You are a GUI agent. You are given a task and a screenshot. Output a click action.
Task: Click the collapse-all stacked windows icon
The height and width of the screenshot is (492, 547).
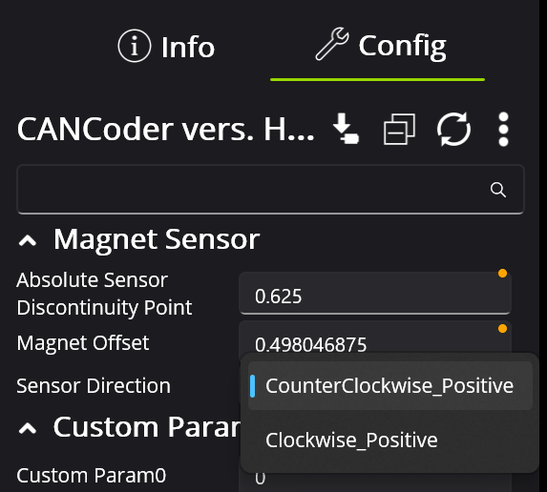tap(399, 129)
